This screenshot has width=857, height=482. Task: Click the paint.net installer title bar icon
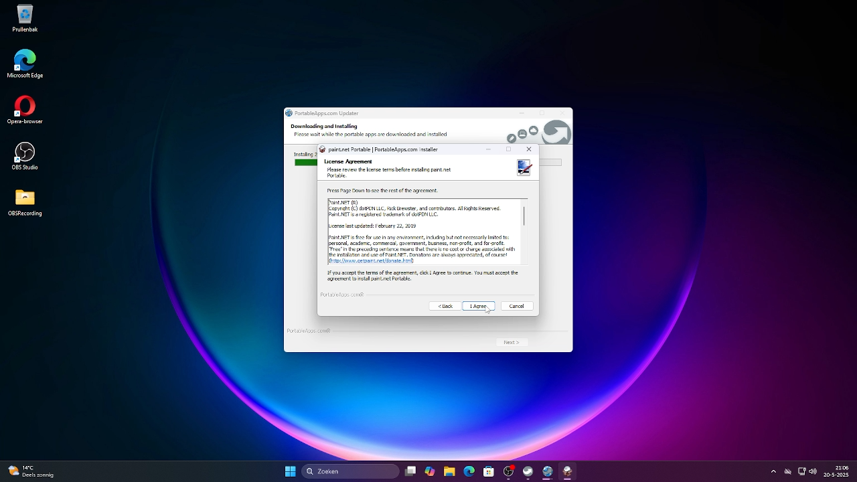tap(323, 149)
